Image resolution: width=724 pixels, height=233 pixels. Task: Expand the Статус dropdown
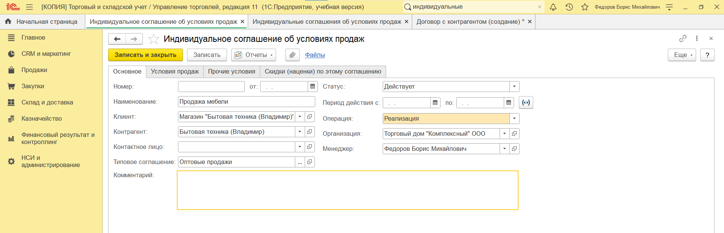(514, 86)
